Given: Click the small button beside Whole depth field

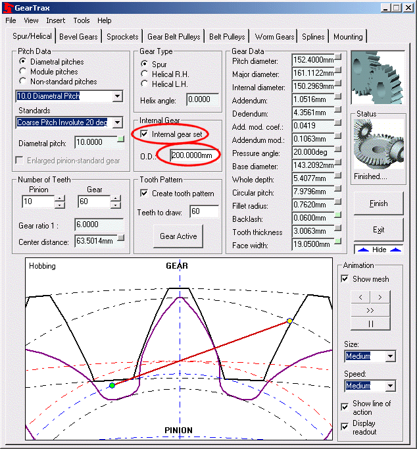Looking at the screenshot, I should pos(338,176).
